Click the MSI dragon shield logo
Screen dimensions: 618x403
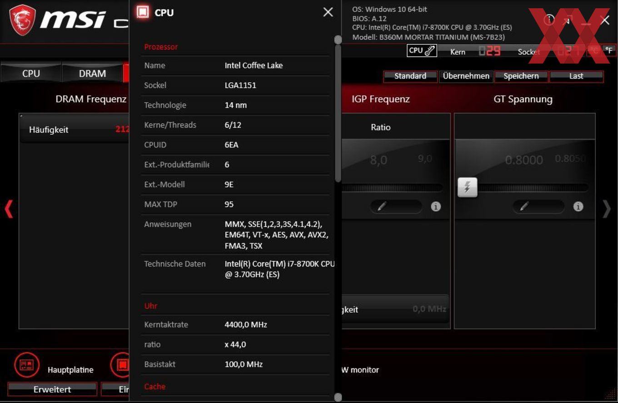(x=23, y=20)
